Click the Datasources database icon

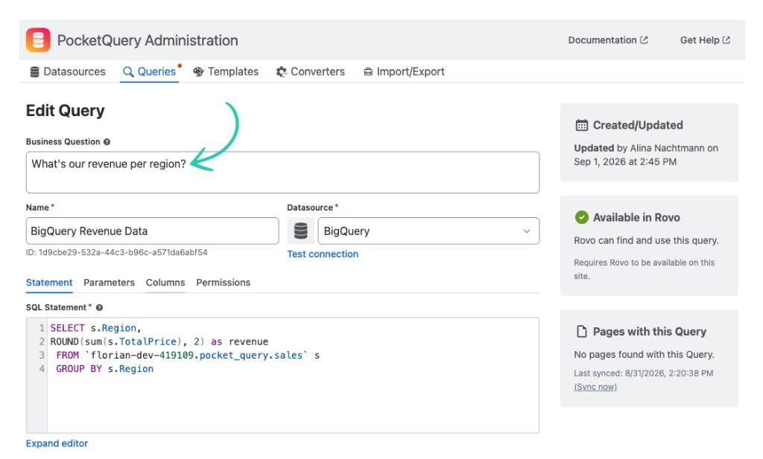point(34,72)
